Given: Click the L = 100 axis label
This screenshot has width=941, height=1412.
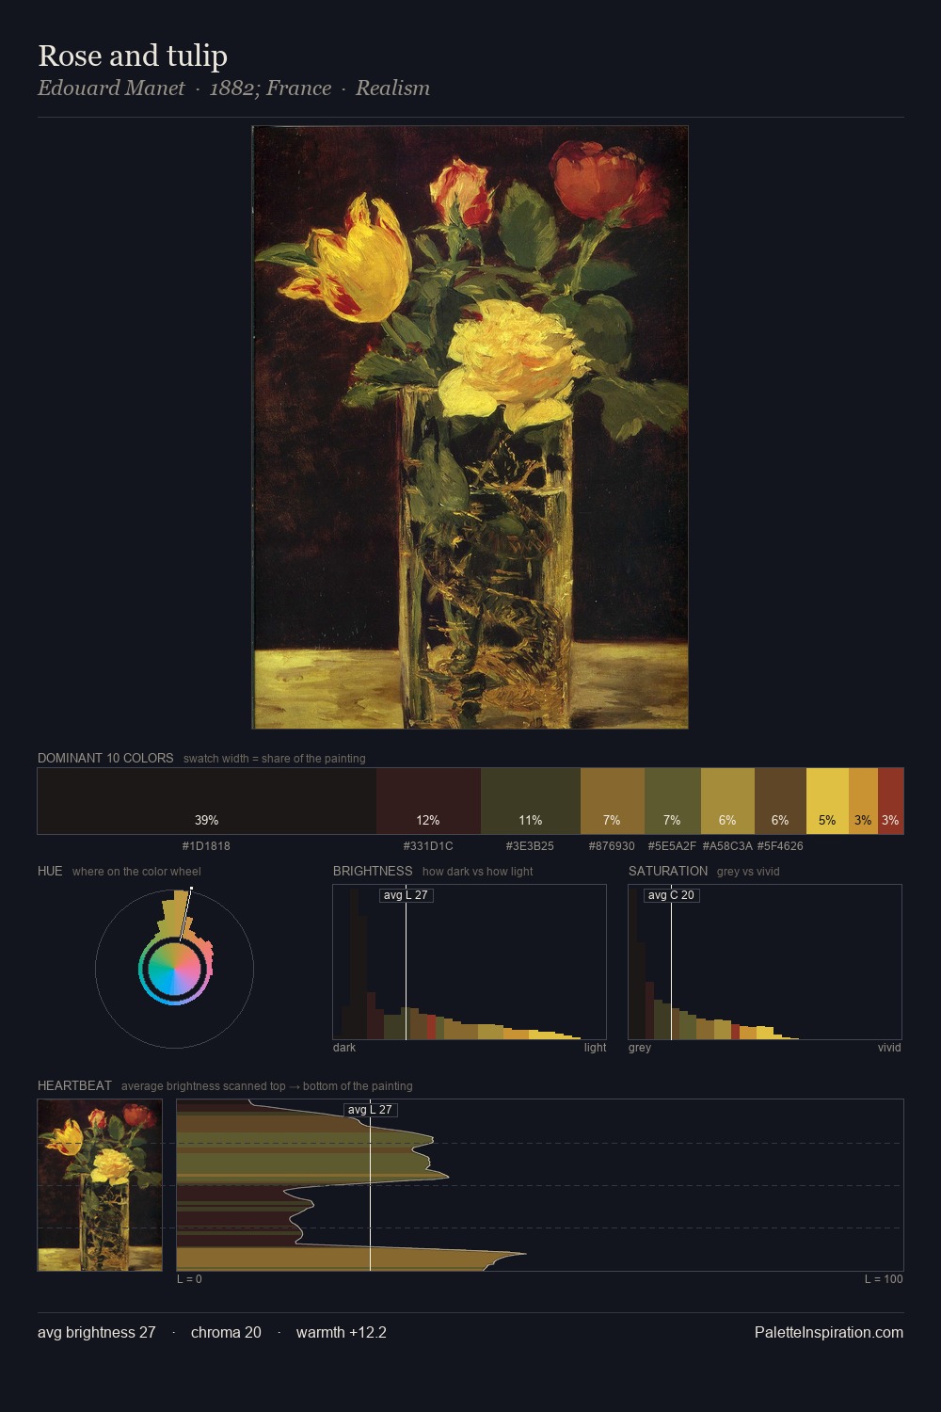Looking at the screenshot, I should [884, 1279].
